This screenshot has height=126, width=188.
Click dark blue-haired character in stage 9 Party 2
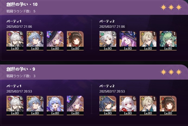tap(108, 105)
